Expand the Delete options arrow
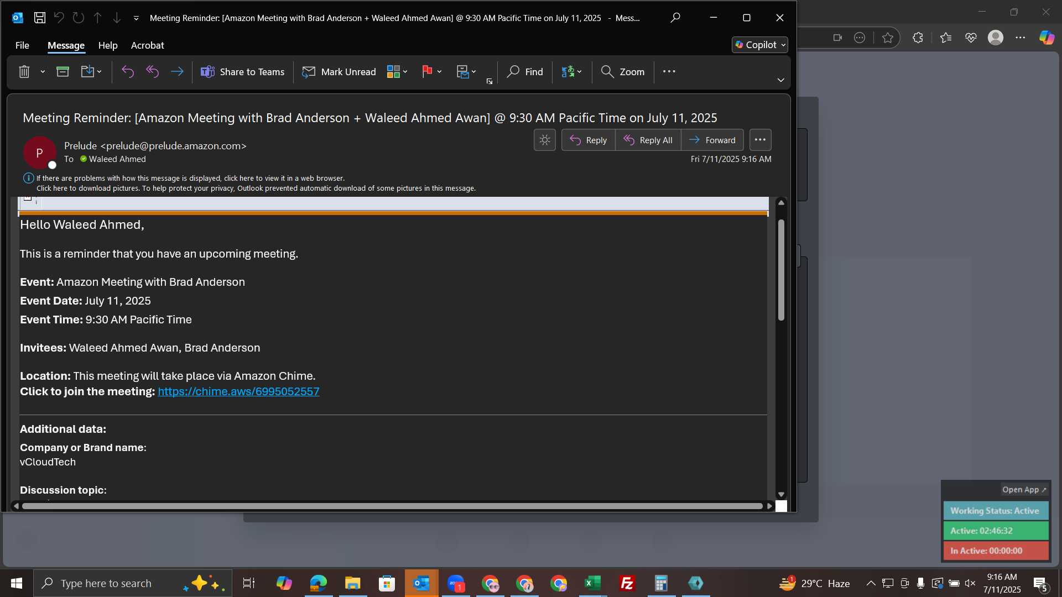The image size is (1062, 597). [x=43, y=72]
